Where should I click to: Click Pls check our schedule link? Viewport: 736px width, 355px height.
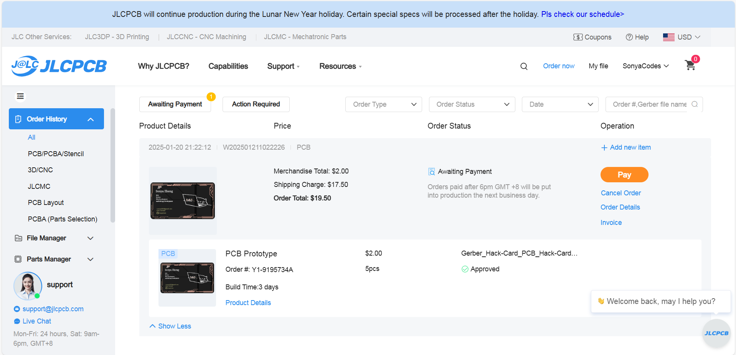[x=583, y=14]
